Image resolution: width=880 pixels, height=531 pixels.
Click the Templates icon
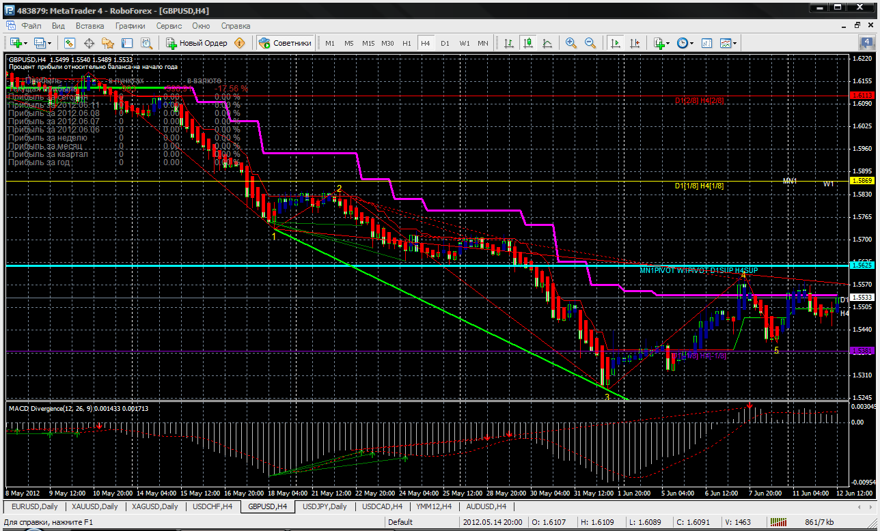(726, 43)
